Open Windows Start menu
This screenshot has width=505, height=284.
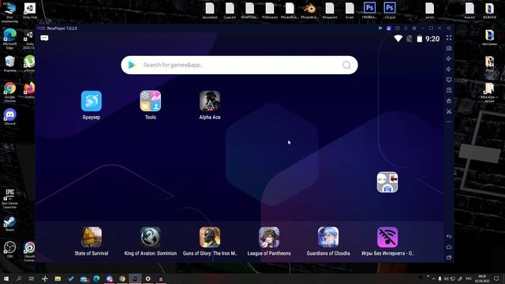click(x=6, y=278)
